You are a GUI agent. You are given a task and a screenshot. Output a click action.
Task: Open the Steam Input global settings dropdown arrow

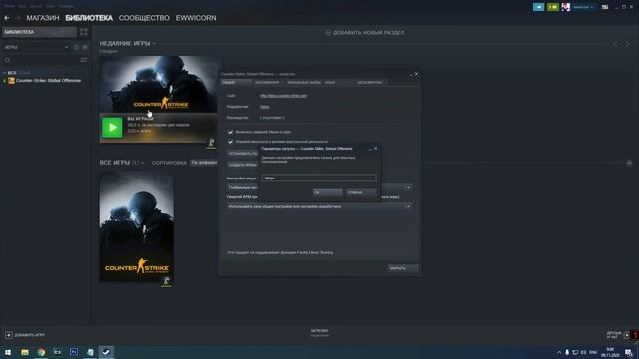click(408, 187)
